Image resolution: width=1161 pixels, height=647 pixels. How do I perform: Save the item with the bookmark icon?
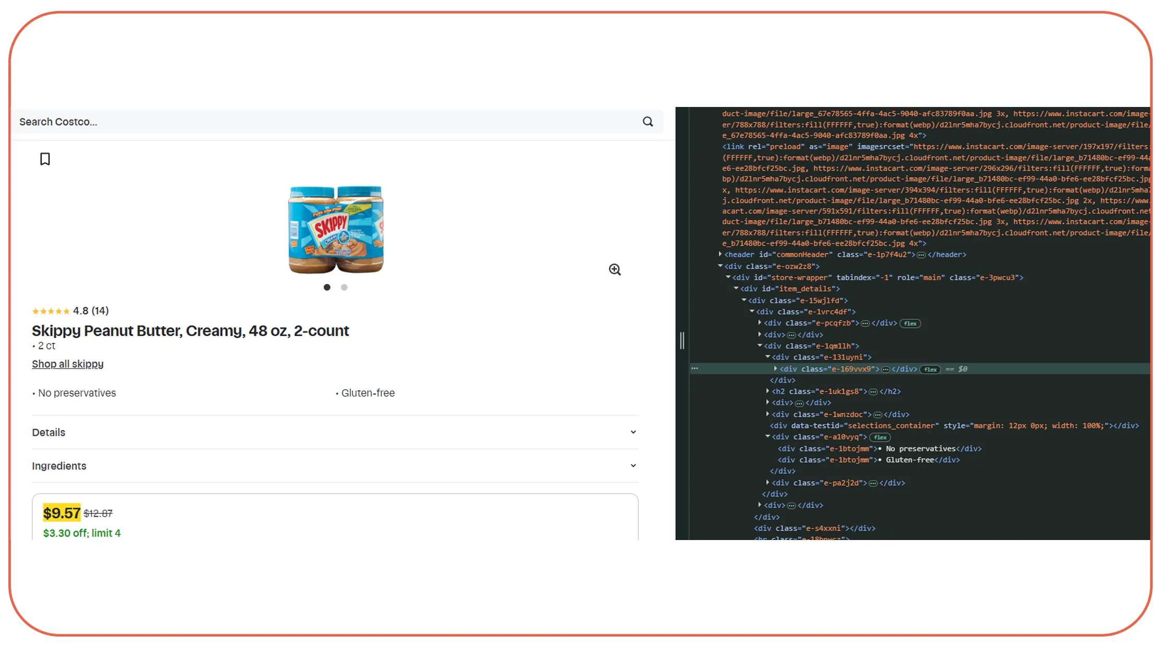coord(45,159)
